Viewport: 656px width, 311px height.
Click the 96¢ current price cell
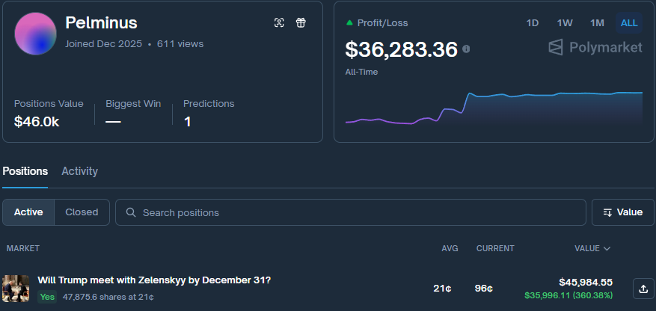484,289
